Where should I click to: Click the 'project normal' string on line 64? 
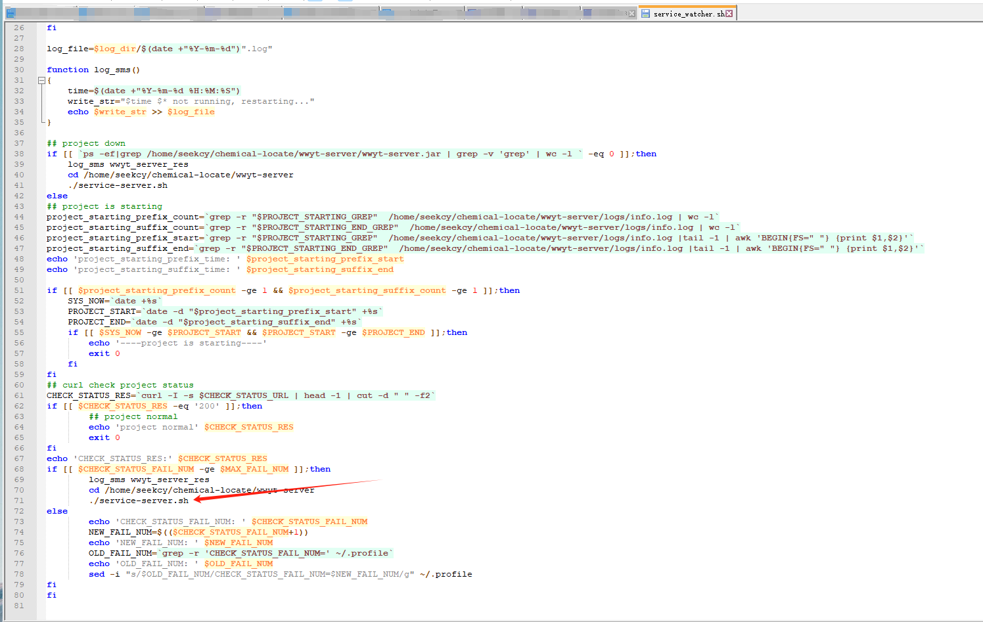click(x=157, y=427)
